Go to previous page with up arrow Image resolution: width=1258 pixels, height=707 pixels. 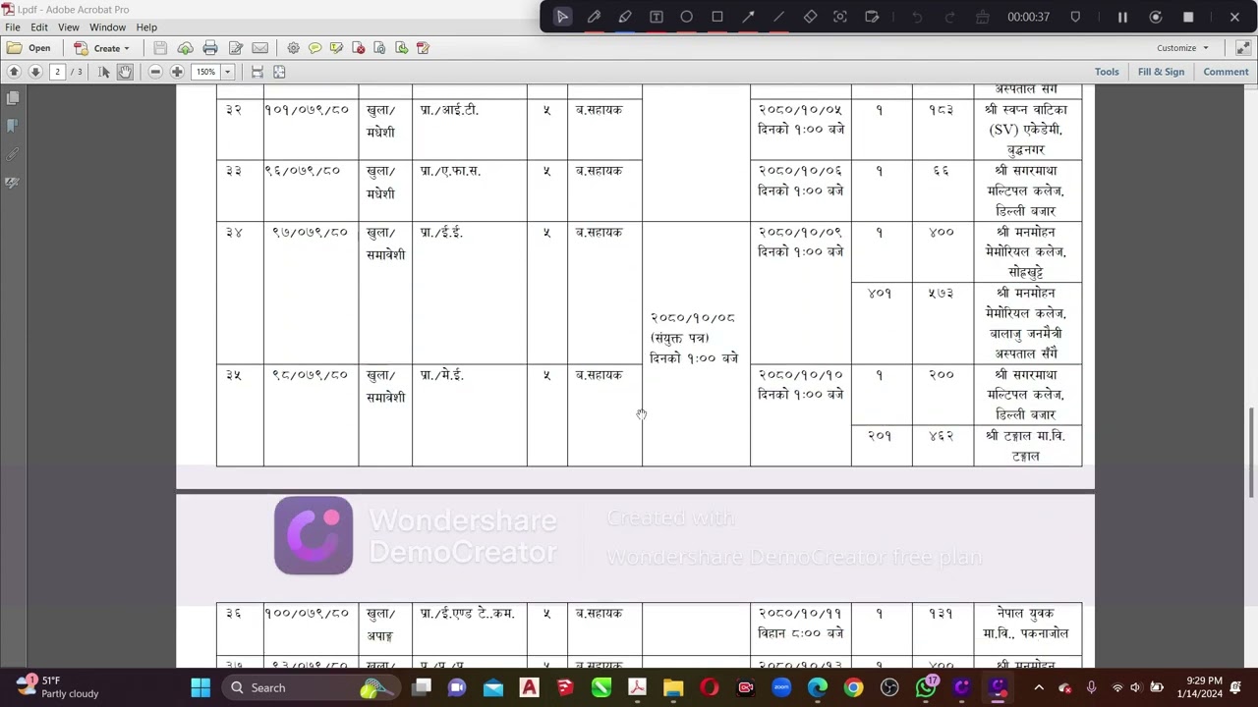point(14,72)
